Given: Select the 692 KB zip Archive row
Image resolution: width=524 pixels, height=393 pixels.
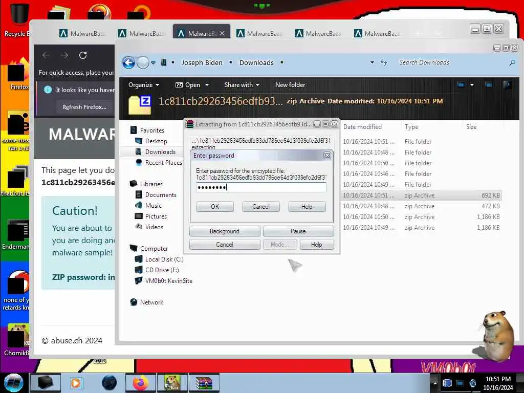Looking at the screenshot, I should tap(421, 195).
